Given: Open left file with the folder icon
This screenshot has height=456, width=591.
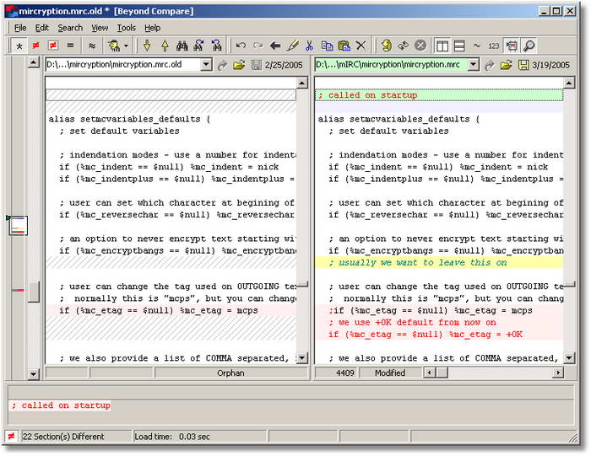Looking at the screenshot, I should [239, 65].
